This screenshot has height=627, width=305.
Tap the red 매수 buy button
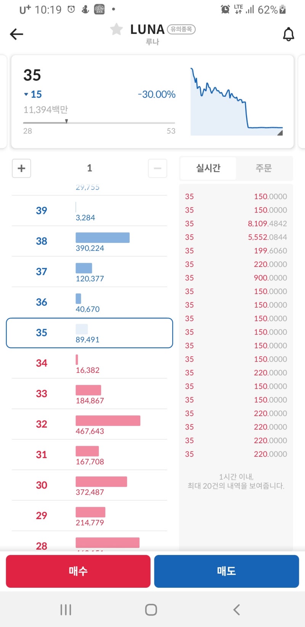pyautogui.click(x=78, y=571)
